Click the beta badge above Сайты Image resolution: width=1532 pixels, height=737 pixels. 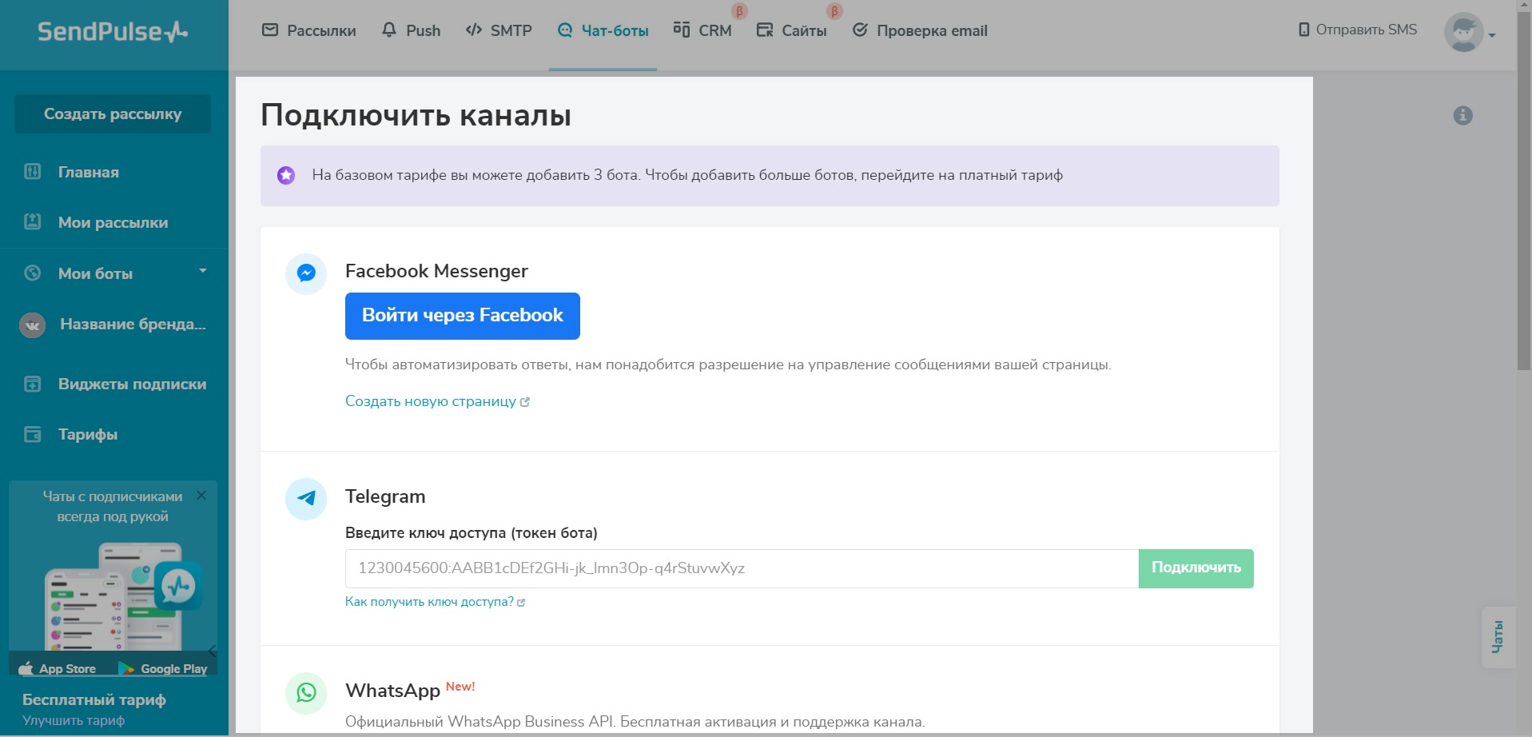point(834,11)
